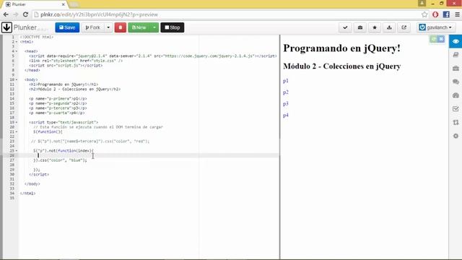Open the book panel in the sidebar
This screenshot has width=462, height=260.
(x=456, y=55)
